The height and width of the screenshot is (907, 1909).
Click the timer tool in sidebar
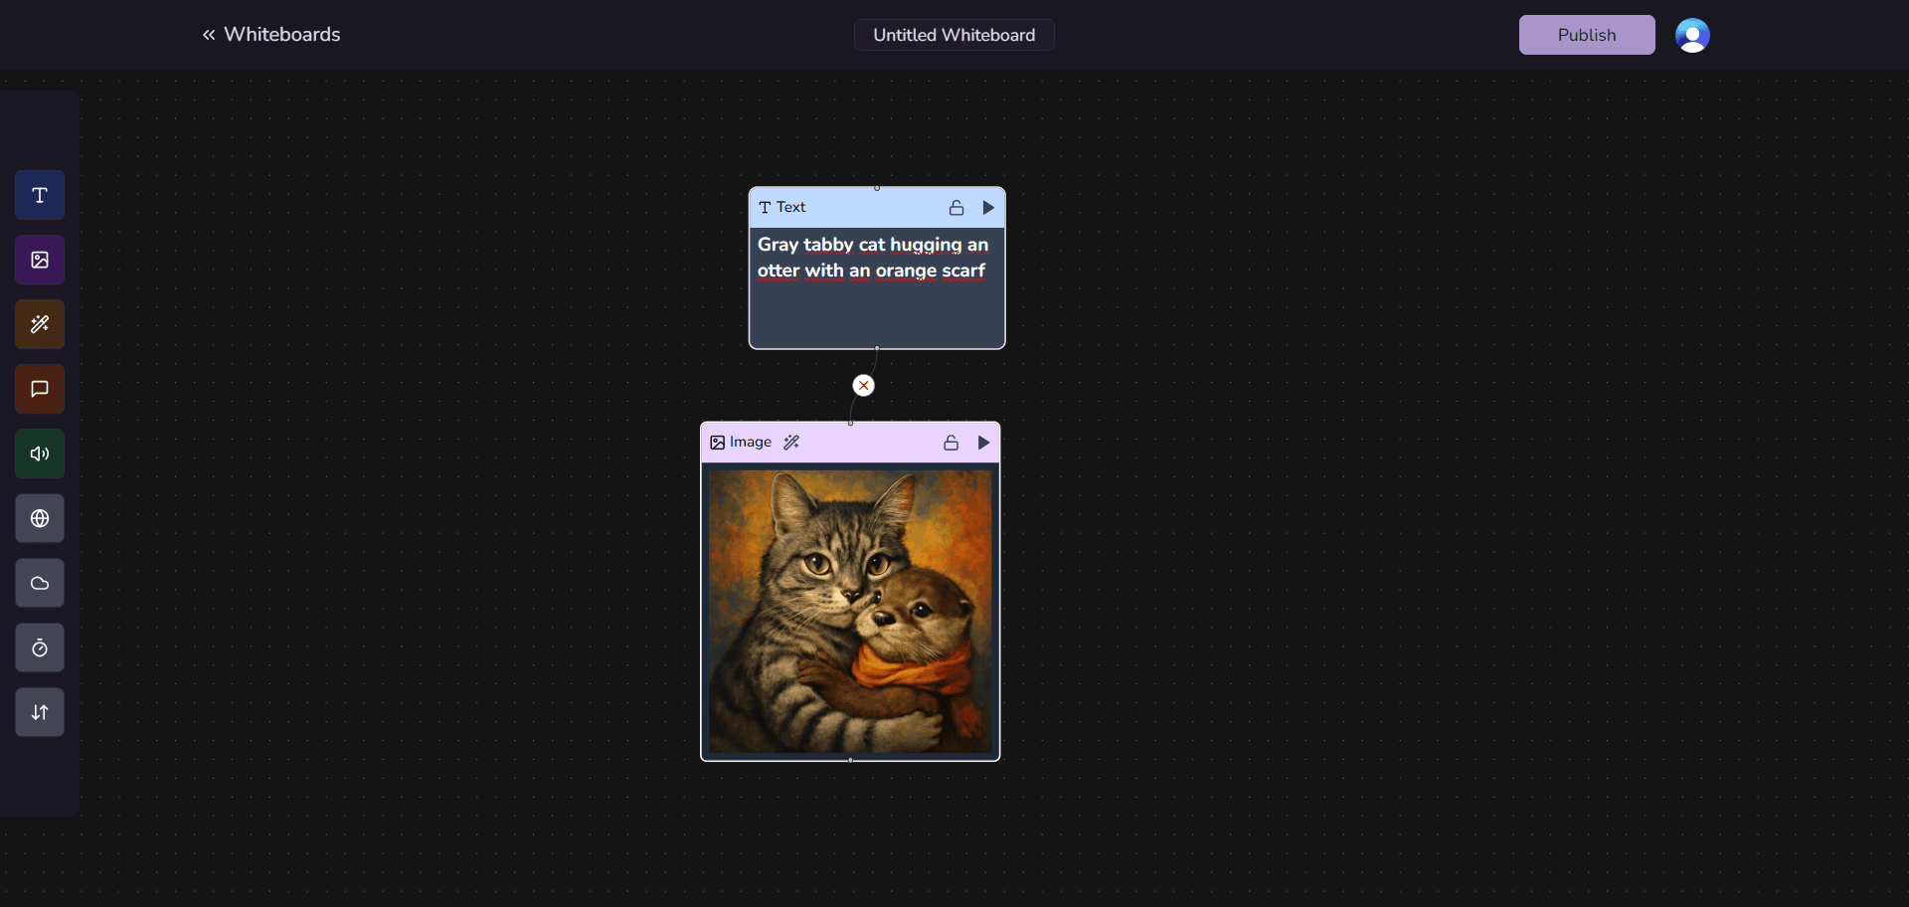40,648
